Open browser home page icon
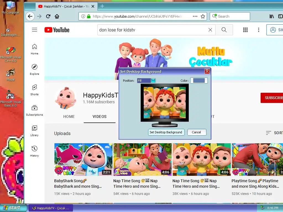The width and height of the screenshot is (283, 212). click(x=57, y=16)
